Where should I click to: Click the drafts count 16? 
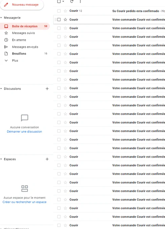46,54
